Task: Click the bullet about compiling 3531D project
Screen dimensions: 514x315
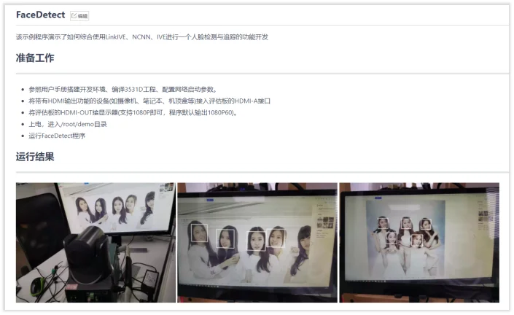Action: click(x=122, y=89)
